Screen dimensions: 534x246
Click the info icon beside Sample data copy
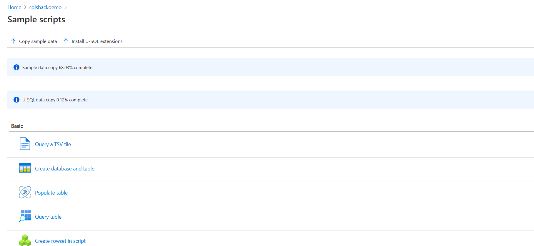16,67
